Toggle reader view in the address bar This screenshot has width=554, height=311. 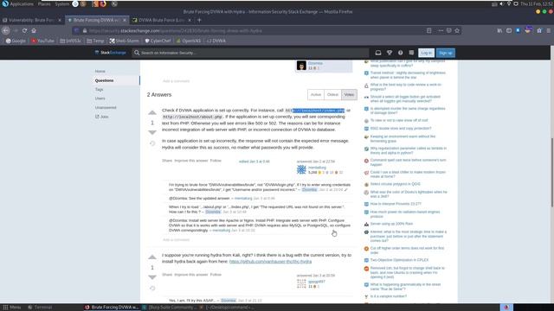click(x=429, y=31)
